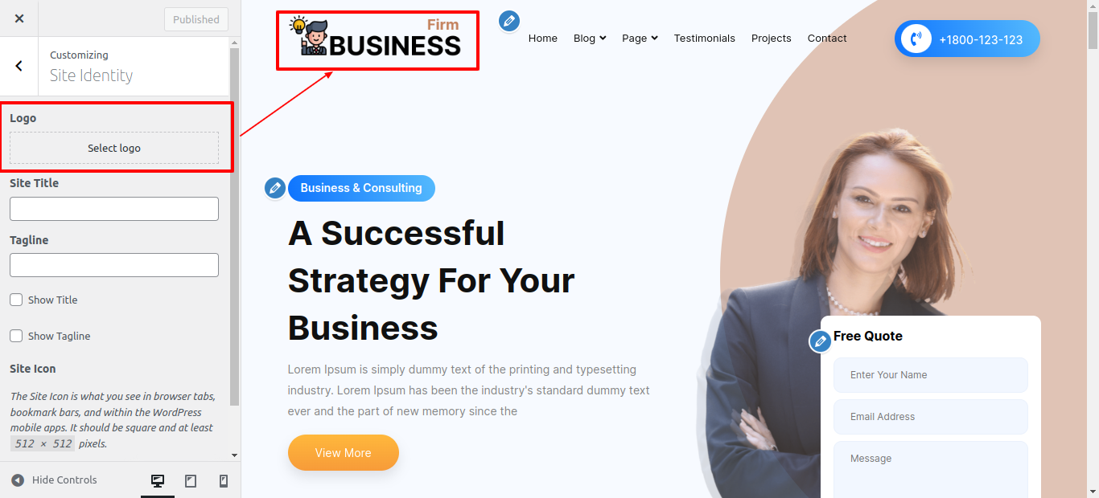The width and height of the screenshot is (1099, 498).
Task: Switch to mobile preview device icon
Action: click(224, 480)
